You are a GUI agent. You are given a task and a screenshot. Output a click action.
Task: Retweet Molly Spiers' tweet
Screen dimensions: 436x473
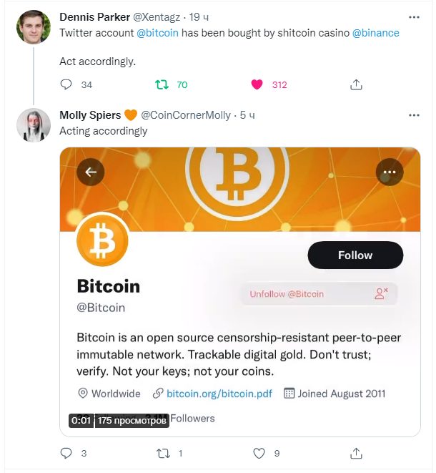tap(163, 453)
